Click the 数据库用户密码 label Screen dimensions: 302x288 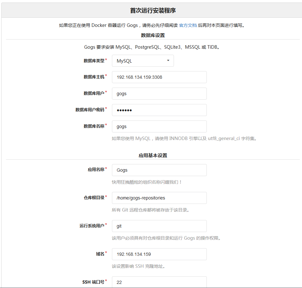[90, 110]
